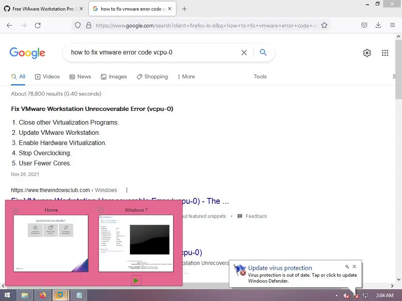Open the search Tools menu

(x=260, y=76)
